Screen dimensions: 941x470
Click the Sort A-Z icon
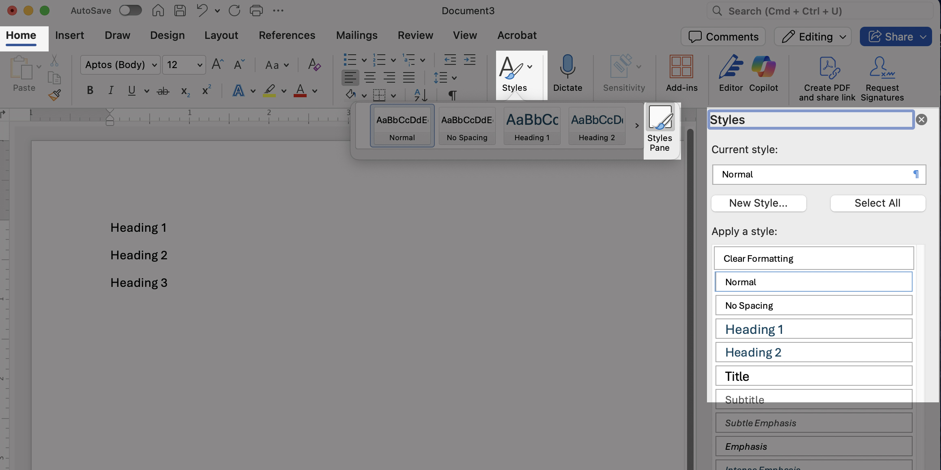click(421, 95)
